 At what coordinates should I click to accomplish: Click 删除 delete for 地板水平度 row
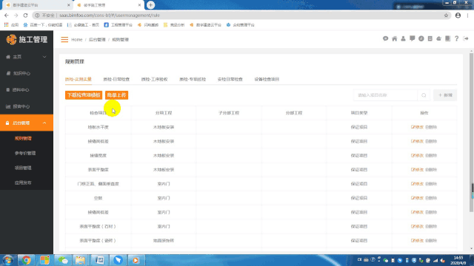pos(431,127)
